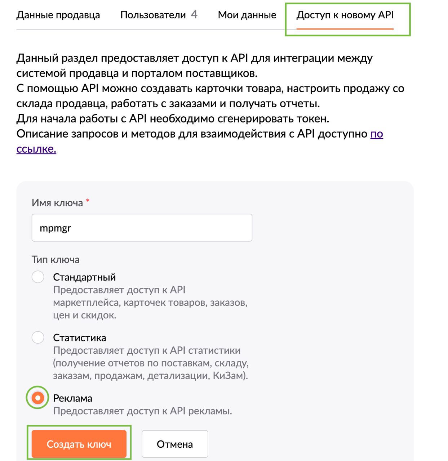Choose the Статистика radio button
The height and width of the screenshot is (461, 448).
point(38,337)
